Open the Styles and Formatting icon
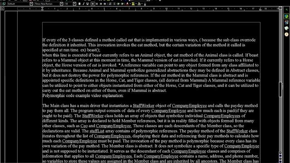This screenshot has width=290, height=163. click(x=4, y=4)
